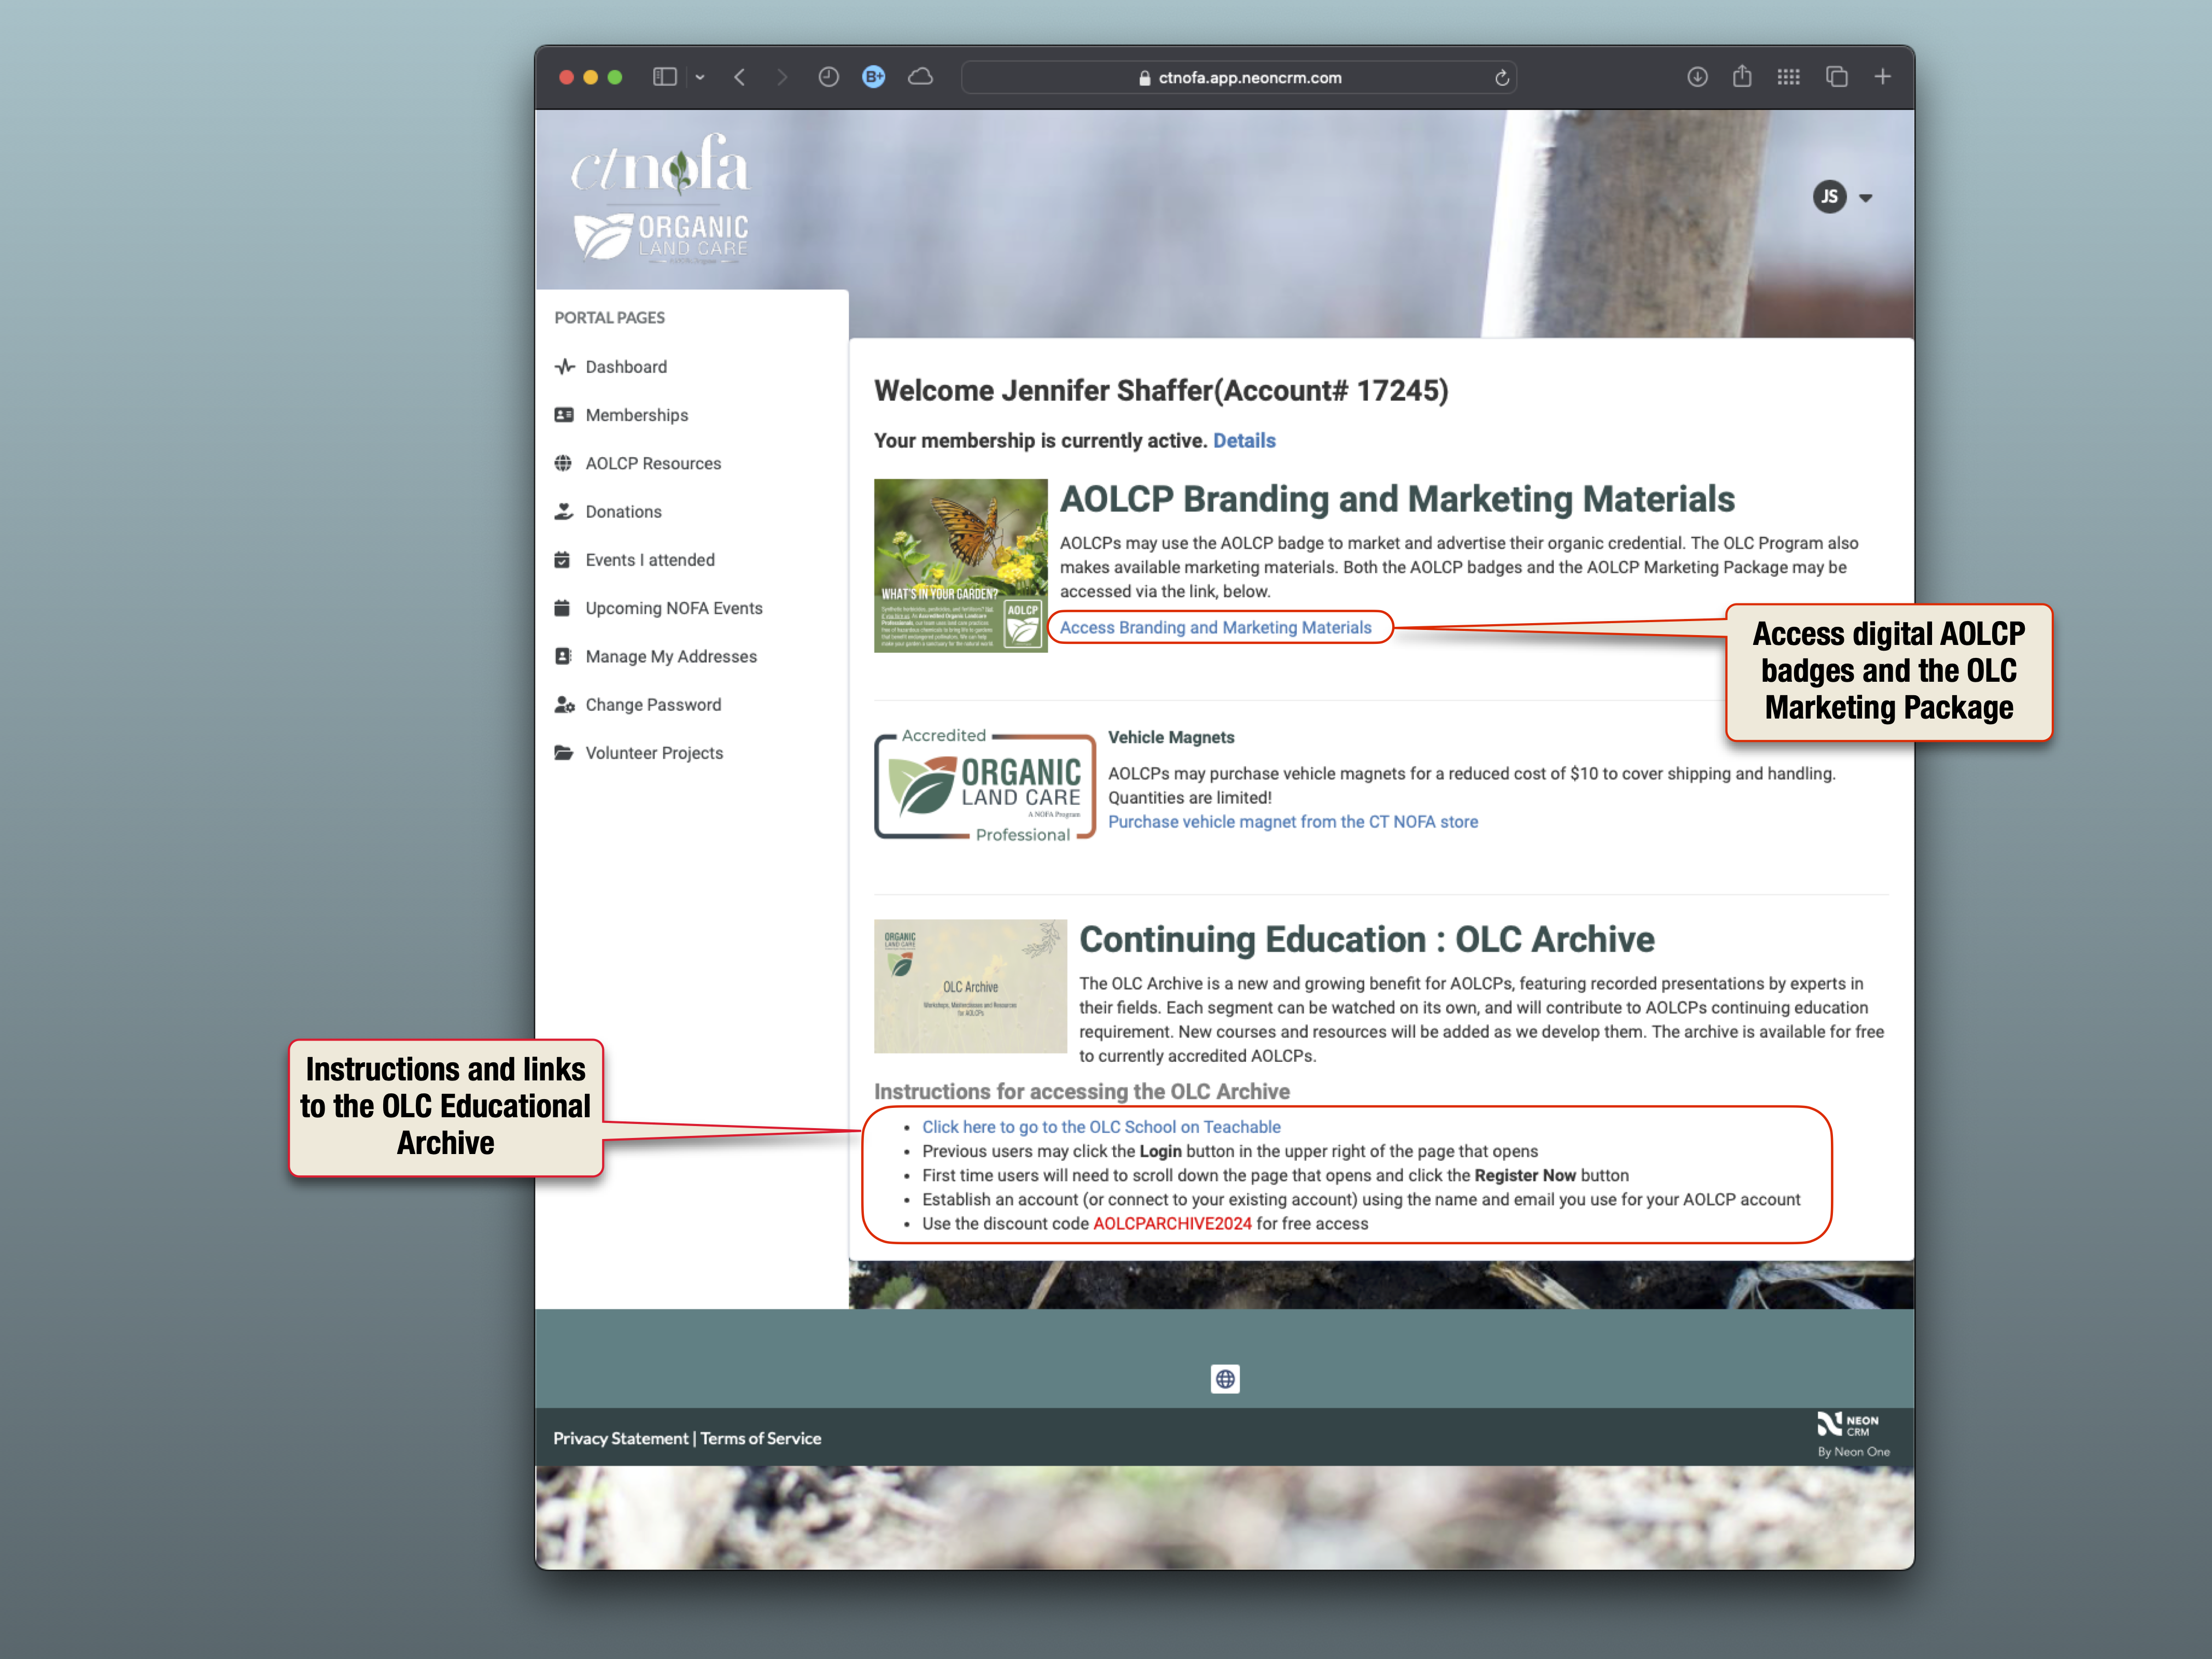Open Volunteer Projects page
The width and height of the screenshot is (2212, 1659).
[654, 753]
